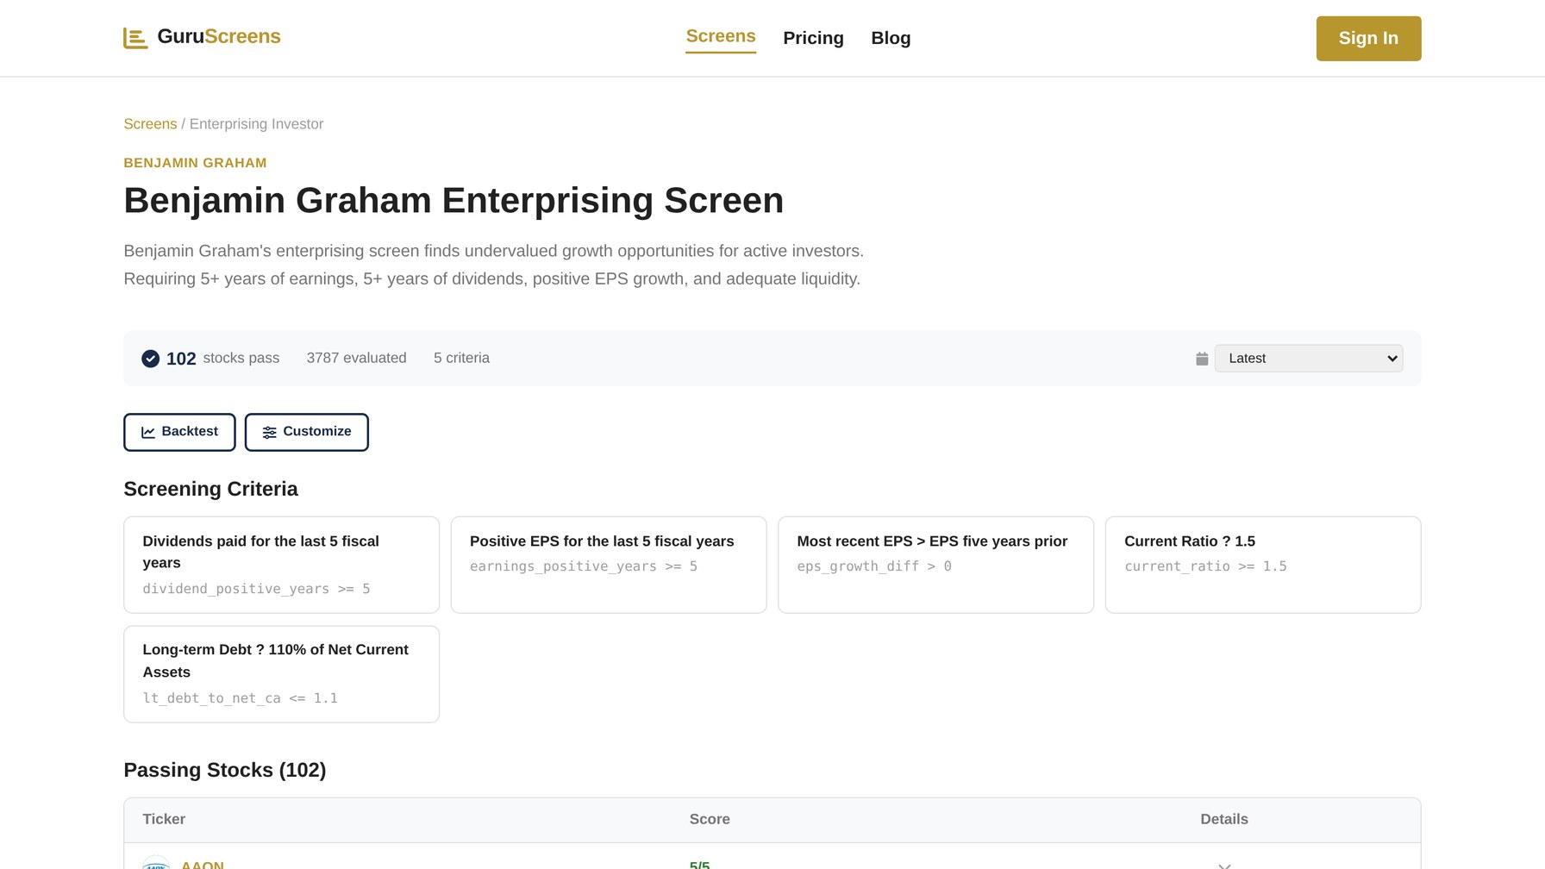Click the chart icon in Backtest

pyautogui.click(x=148, y=433)
